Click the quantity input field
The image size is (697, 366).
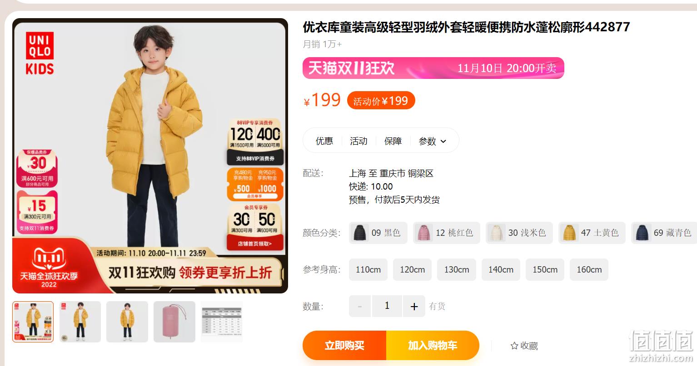[x=387, y=307]
